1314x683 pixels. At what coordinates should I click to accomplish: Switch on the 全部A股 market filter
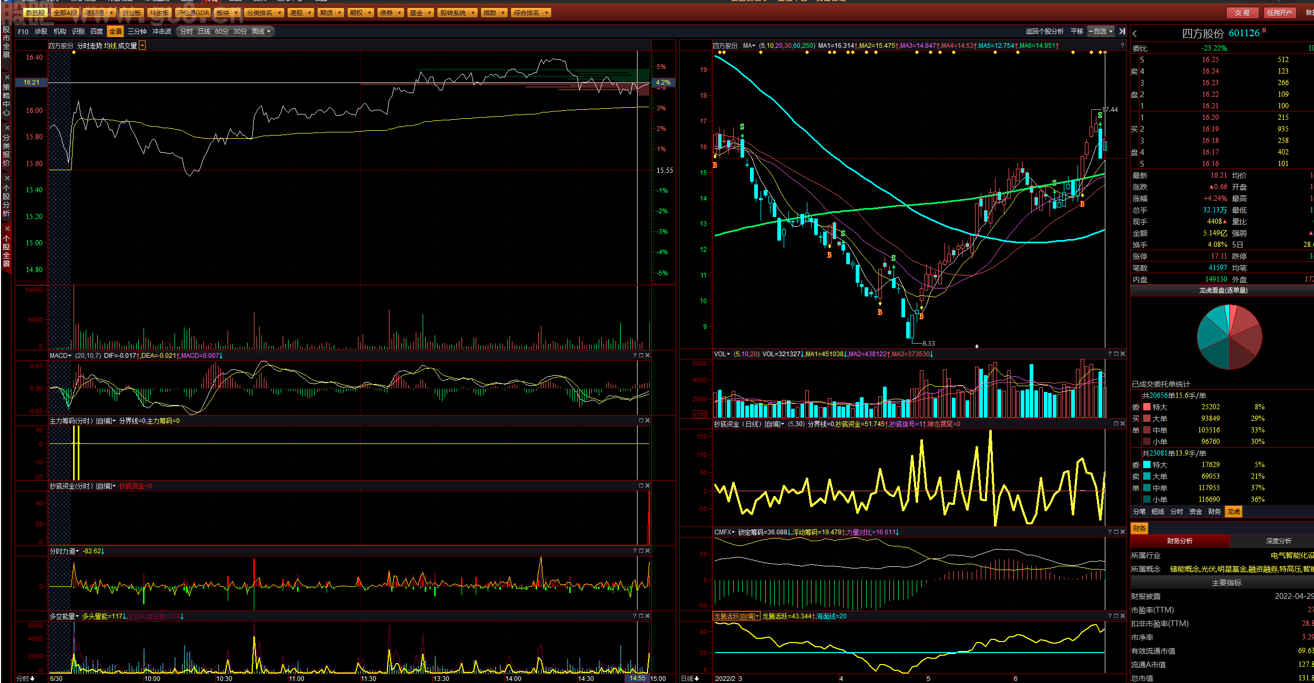tap(65, 13)
